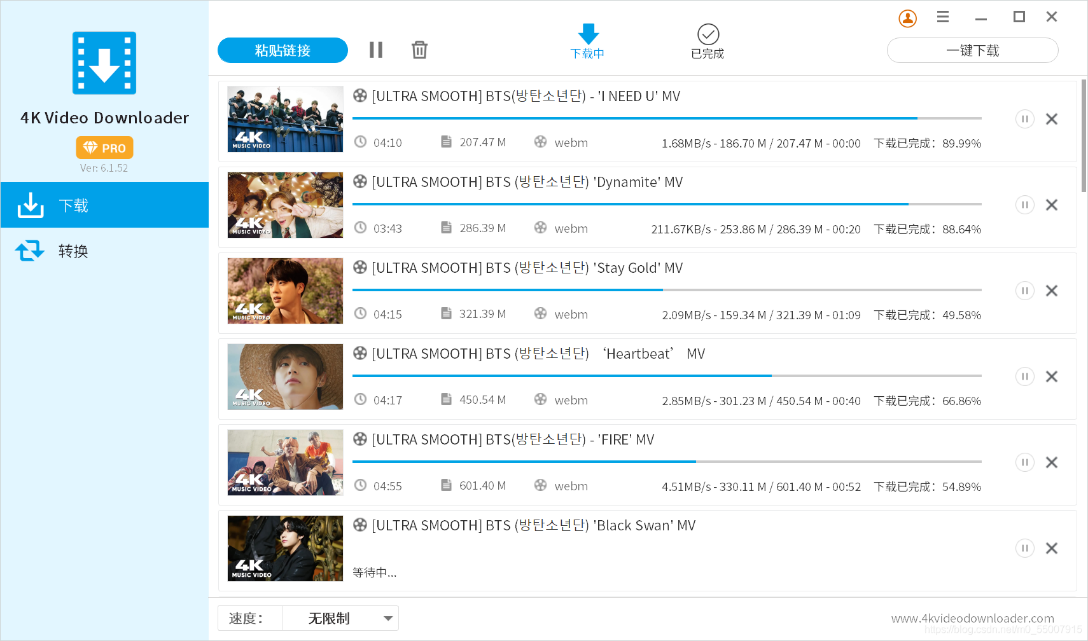Click version text Ver: 6.1.52
The image size is (1088, 641).
coord(104,168)
